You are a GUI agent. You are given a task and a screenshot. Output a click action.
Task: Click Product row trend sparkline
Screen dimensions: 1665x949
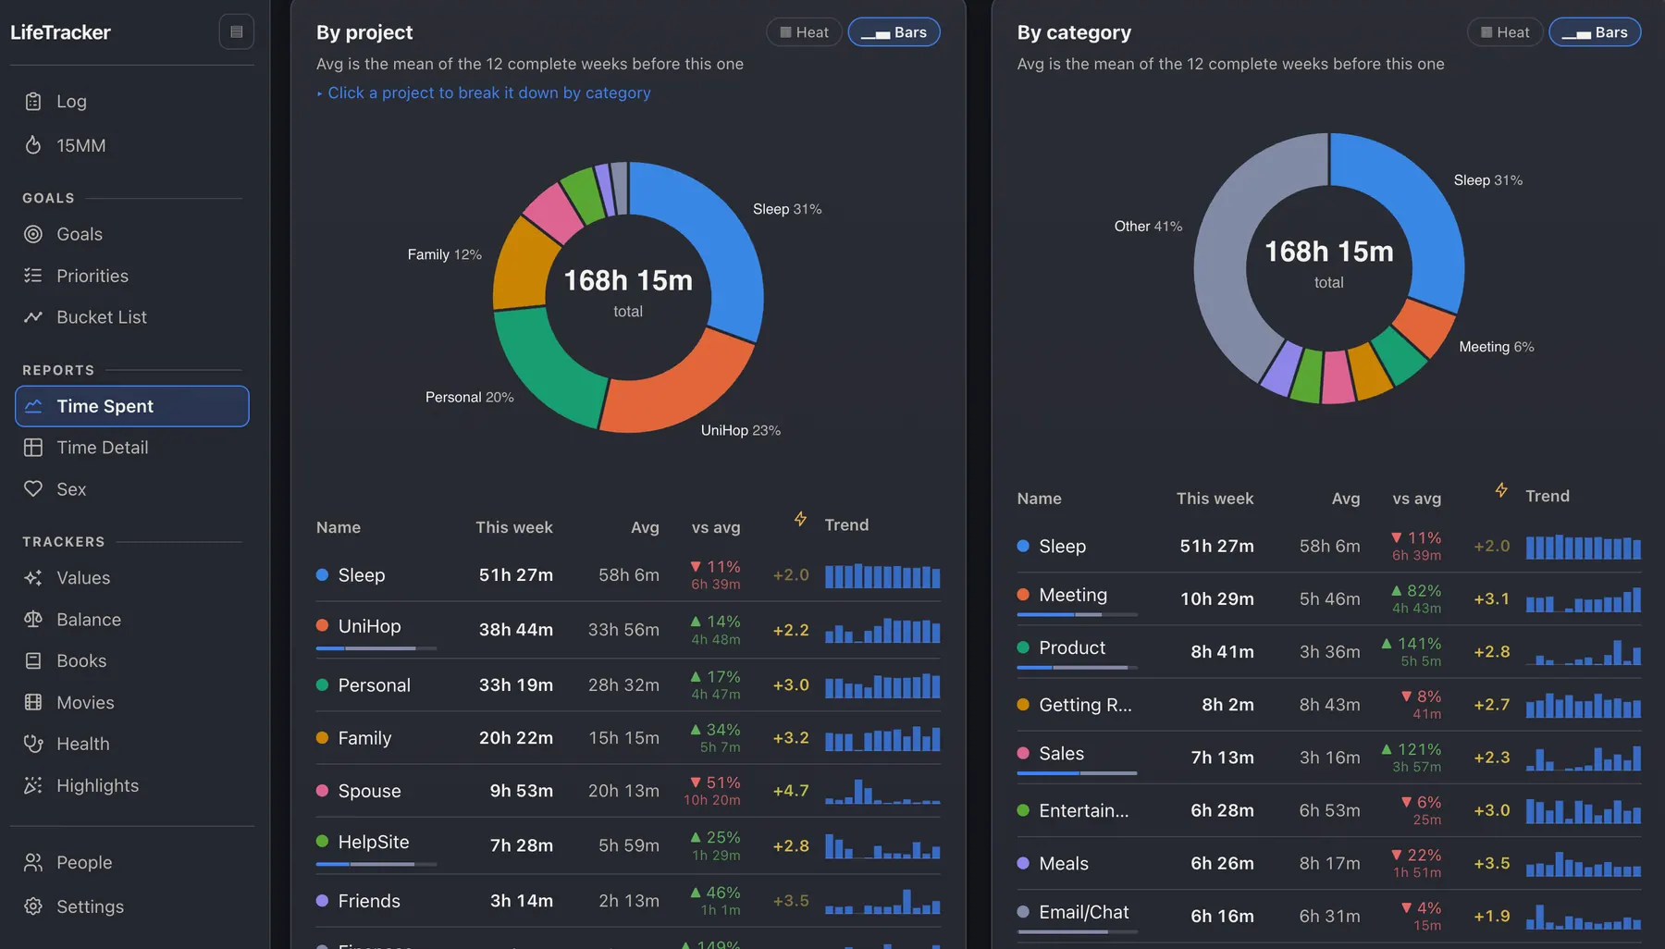point(1583,652)
